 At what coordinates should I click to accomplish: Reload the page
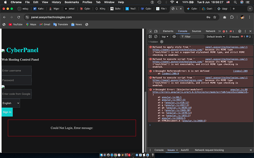tap(19, 17)
